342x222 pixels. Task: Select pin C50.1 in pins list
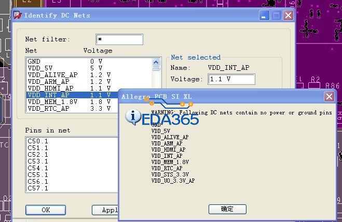pyautogui.click(x=37, y=141)
